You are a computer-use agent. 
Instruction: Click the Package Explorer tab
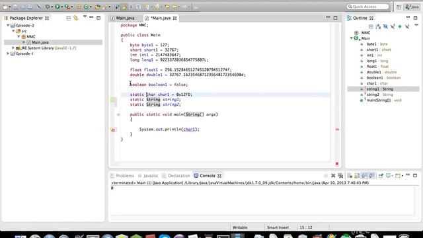click(x=26, y=18)
